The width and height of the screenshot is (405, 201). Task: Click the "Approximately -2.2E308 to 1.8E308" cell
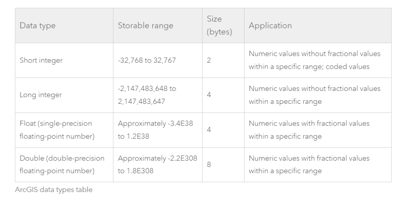[157, 165]
